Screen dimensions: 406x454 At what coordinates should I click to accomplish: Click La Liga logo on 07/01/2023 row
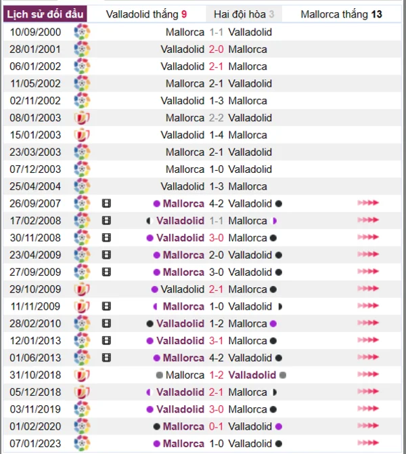(82, 443)
